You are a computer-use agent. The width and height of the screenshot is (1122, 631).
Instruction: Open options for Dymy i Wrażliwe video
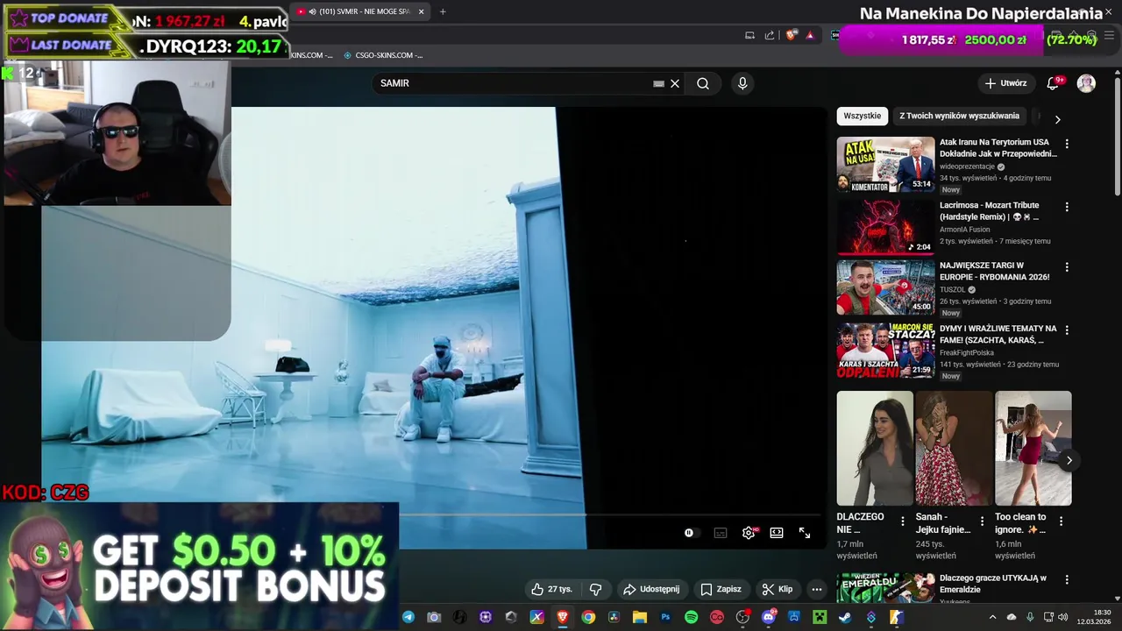point(1067,330)
